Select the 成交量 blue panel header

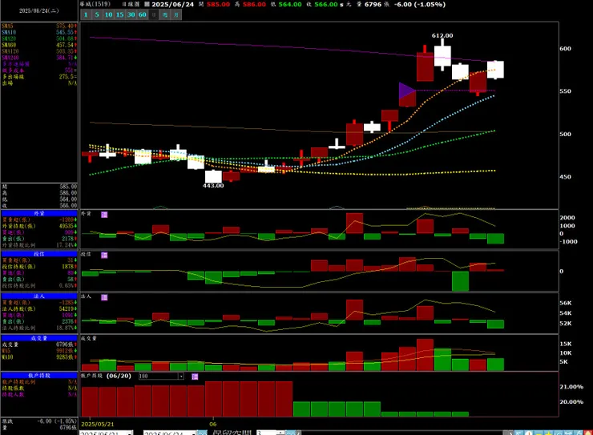click(x=39, y=338)
